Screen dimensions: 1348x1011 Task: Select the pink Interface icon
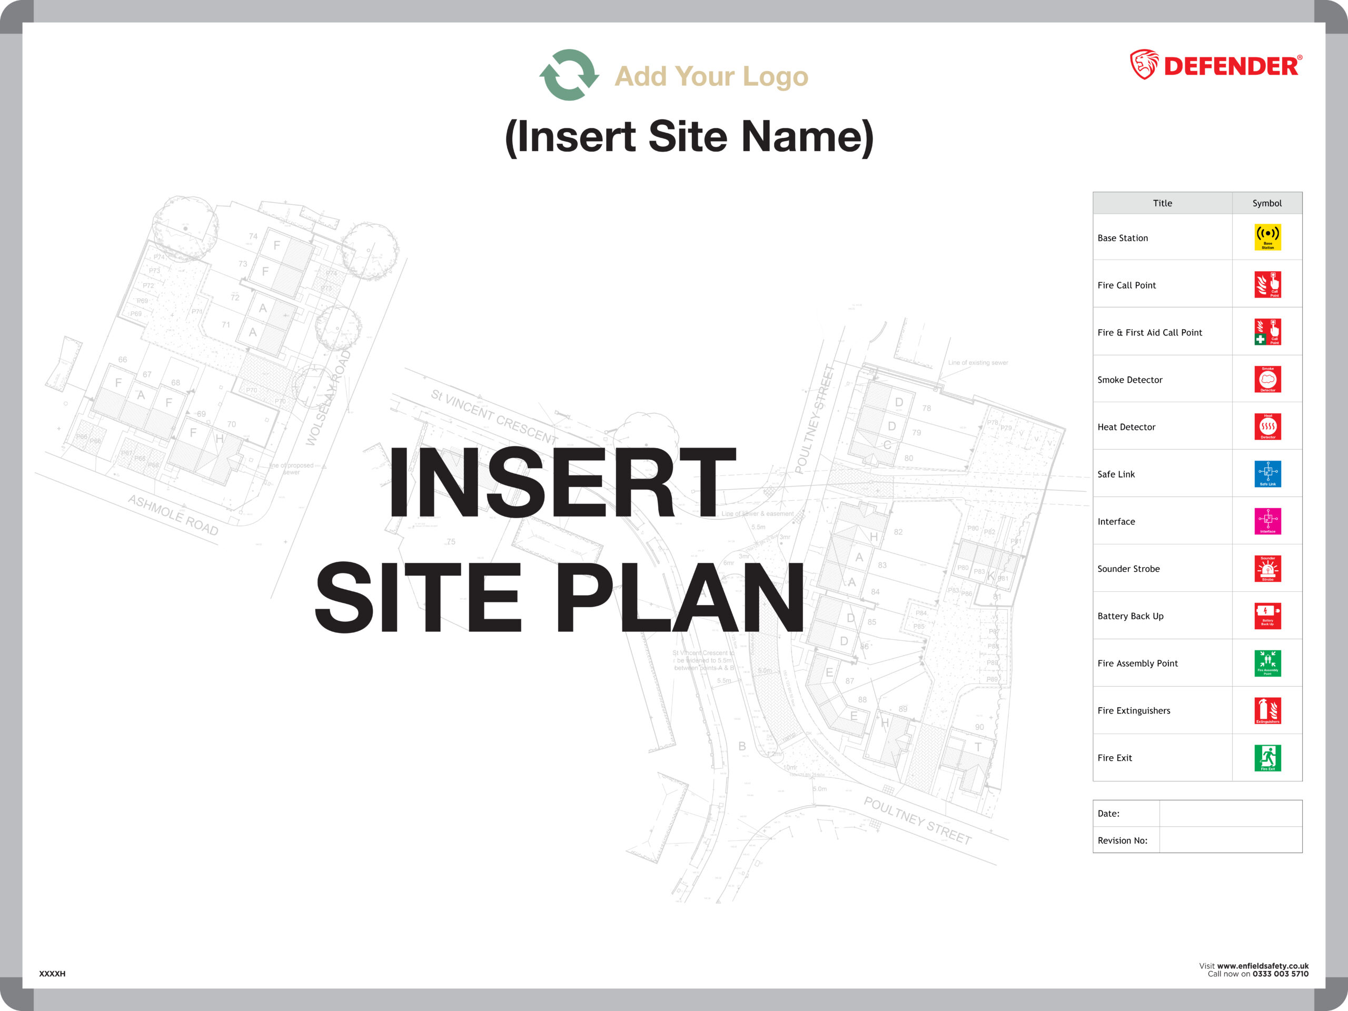click(x=1267, y=521)
